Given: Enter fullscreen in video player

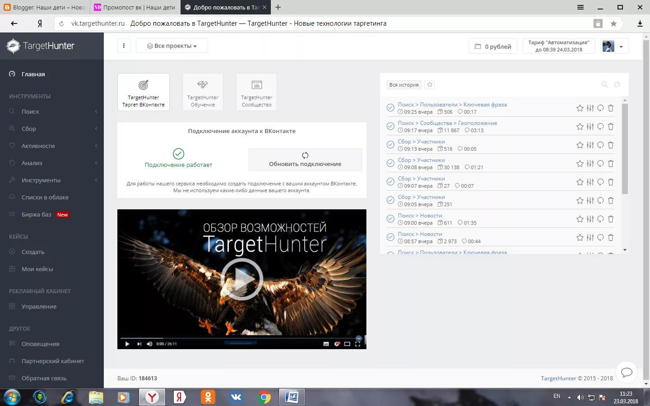Looking at the screenshot, I should (x=357, y=344).
